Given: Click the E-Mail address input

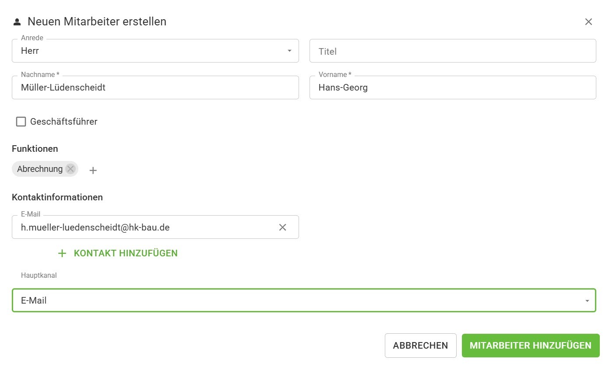Looking at the screenshot, I should click(144, 227).
